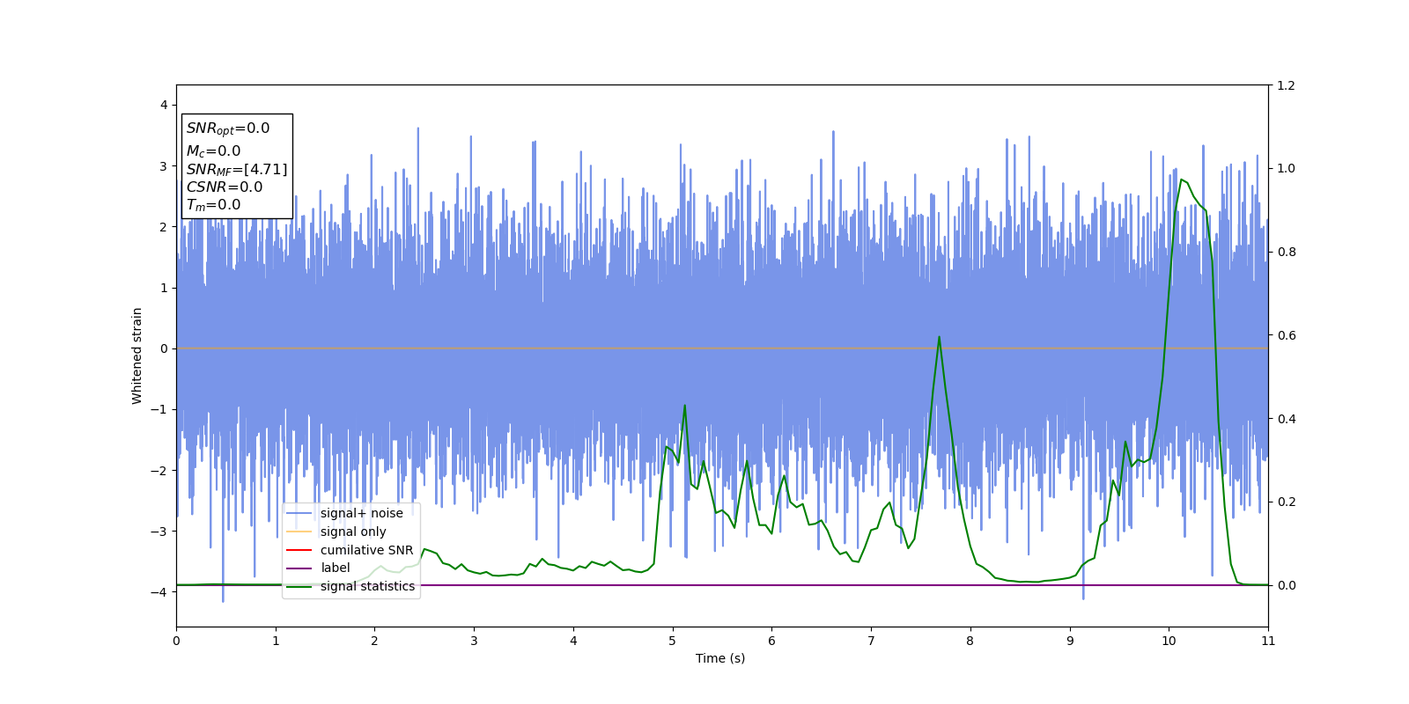Image resolution: width=1409 pixels, height=704 pixels.
Task: Click the x-axis tick label 11
Action: [1268, 641]
